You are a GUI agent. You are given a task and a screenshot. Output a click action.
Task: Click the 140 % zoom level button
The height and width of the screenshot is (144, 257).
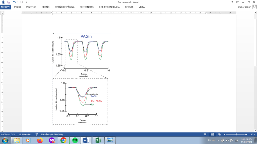pyautogui.click(x=252, y=134)
